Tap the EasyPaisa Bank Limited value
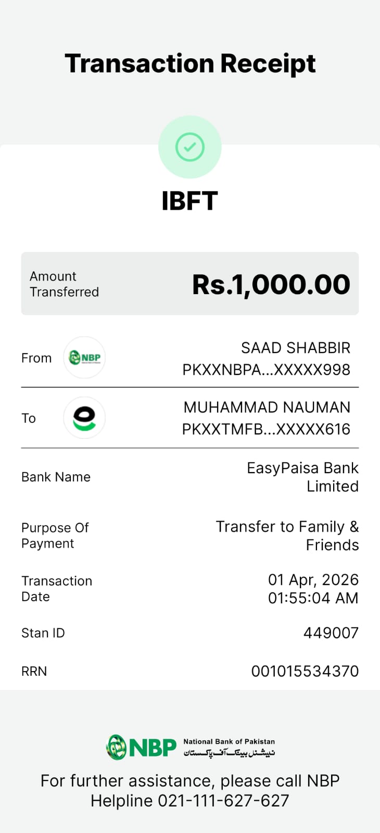 tap(302, 477)
